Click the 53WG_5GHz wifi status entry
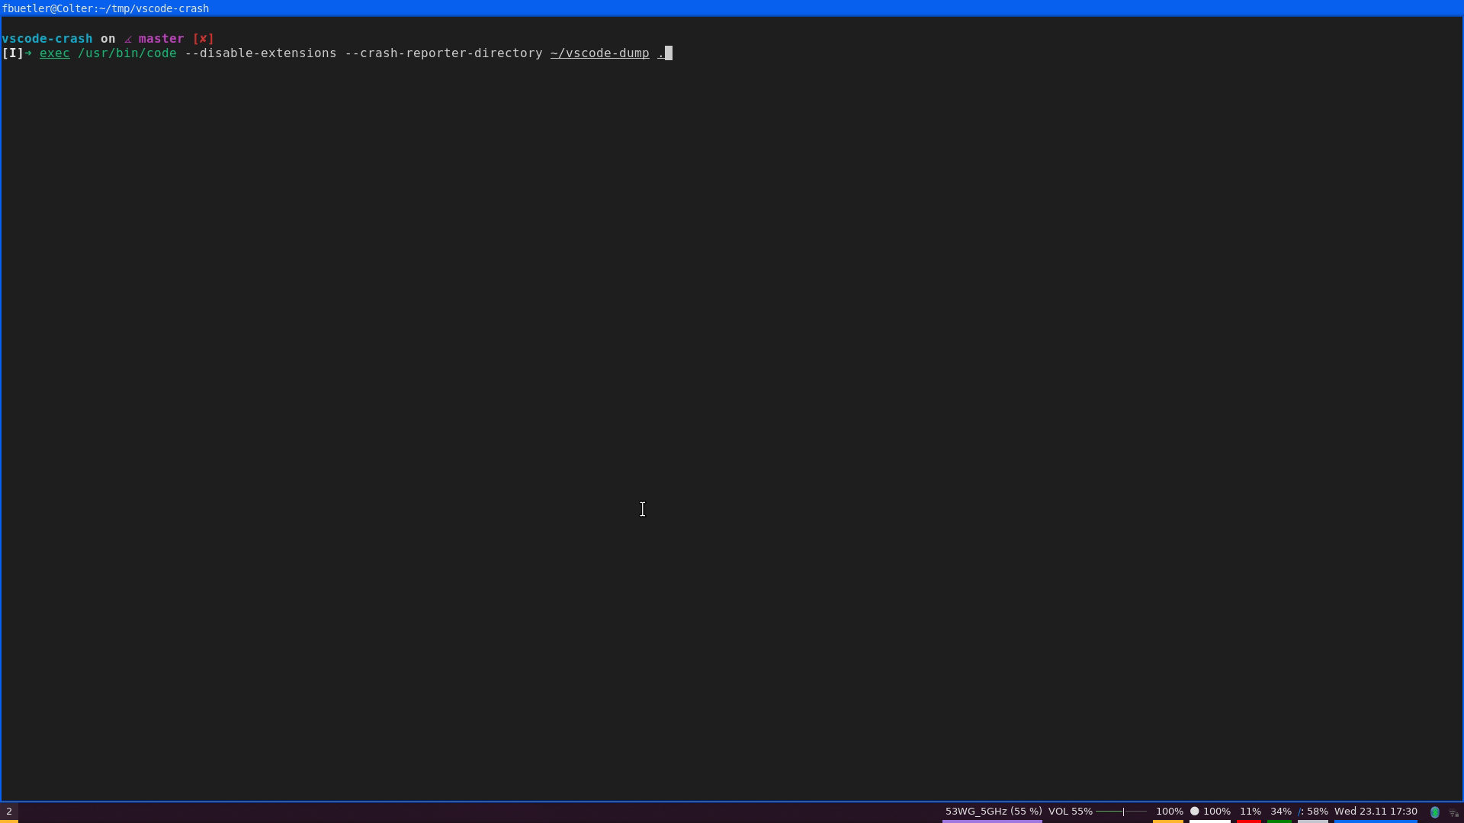Screen dimensions: 1464x823 pyautogui.click(x=993, y=812)
